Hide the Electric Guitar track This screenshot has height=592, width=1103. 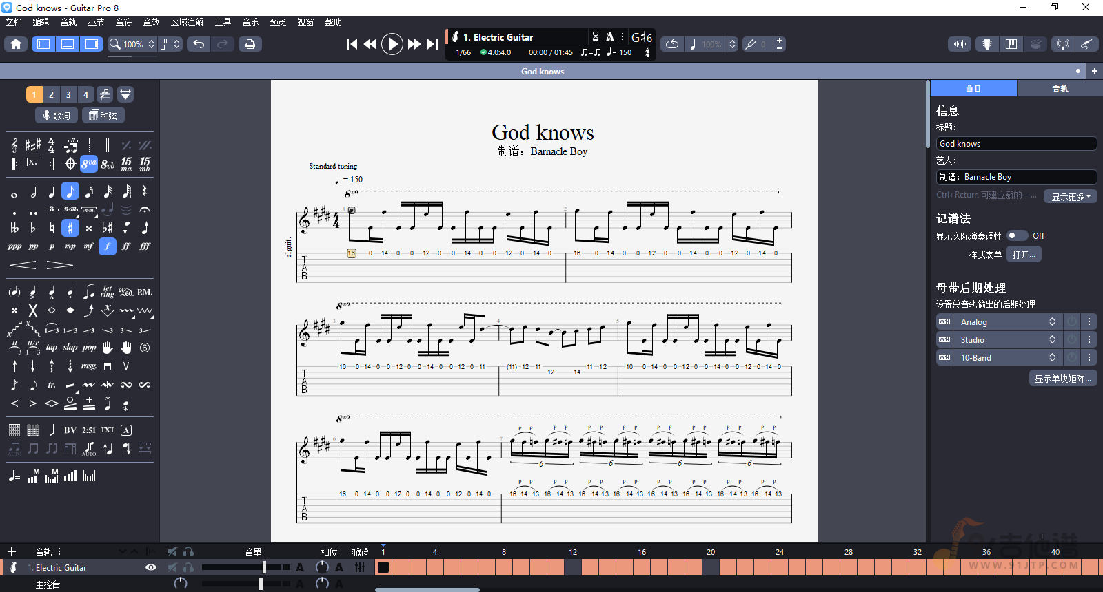pos(151,567)
